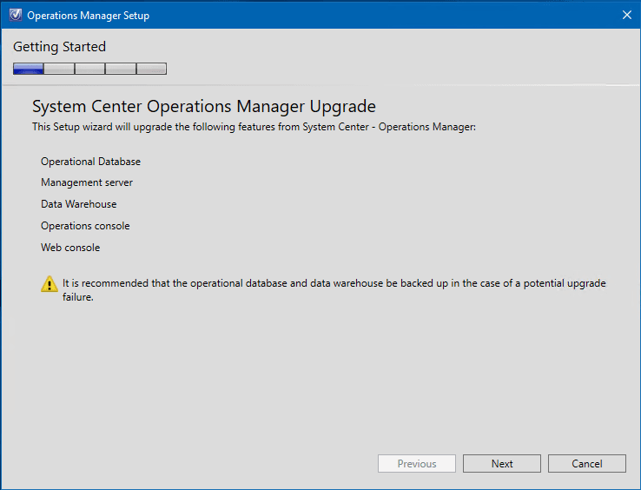This screenshot has width=641, height=490.
Task: Click the disabled Previous button
Action: point(417,463)
